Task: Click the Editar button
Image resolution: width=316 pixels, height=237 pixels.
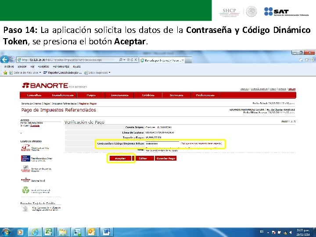Action: (143, 158)
